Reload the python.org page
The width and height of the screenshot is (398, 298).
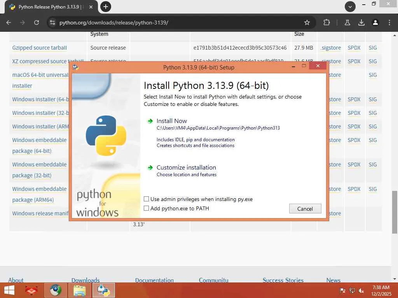coord(37,23)
